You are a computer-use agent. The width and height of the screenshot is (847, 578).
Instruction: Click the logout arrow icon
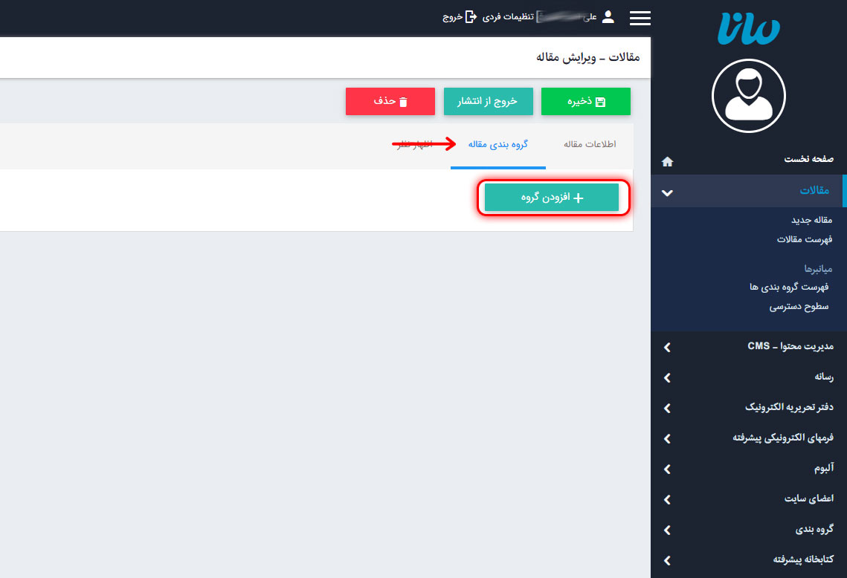tap(471, 17)
